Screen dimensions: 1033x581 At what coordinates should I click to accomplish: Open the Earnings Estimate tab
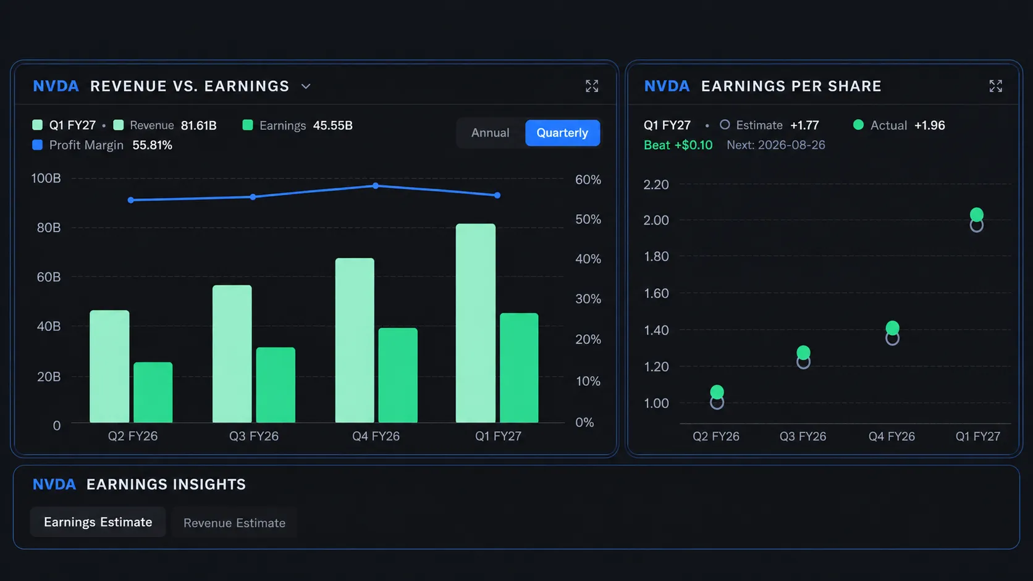click(98, 522)
